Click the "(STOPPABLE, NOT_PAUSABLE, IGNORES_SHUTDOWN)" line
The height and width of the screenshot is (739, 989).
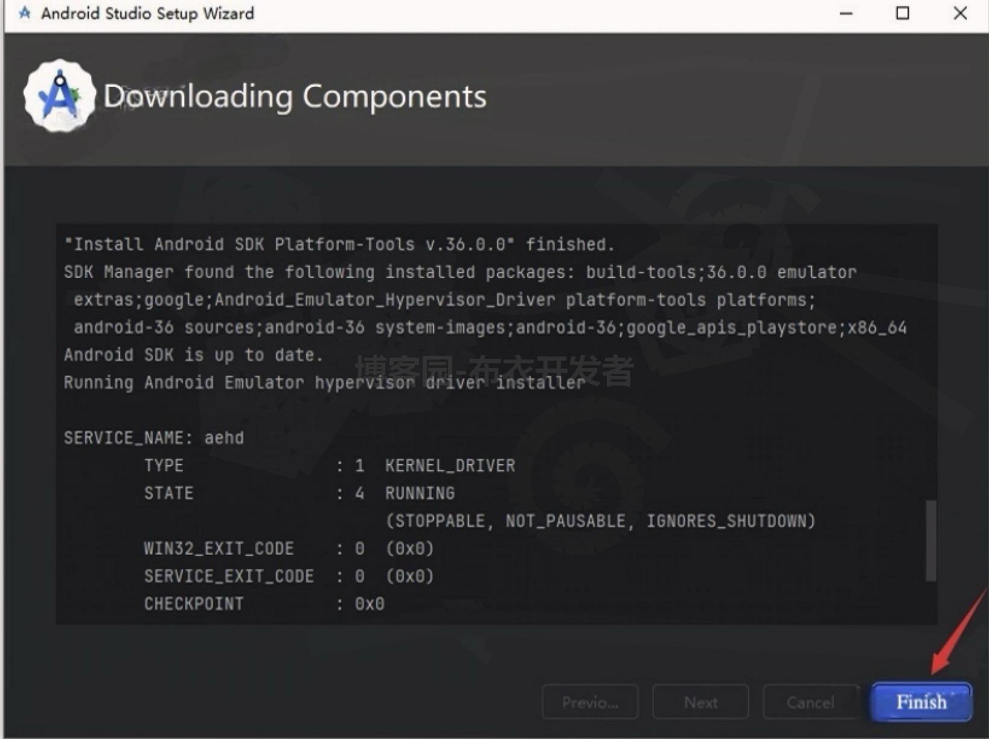601,521
